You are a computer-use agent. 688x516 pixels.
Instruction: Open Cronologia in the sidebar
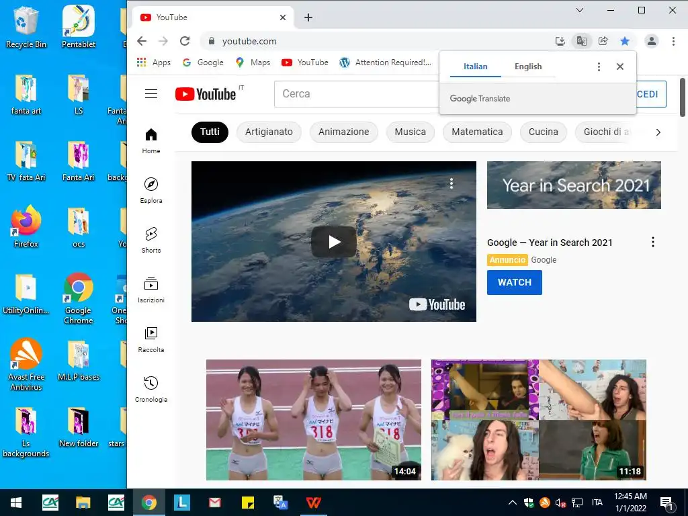pos(151,389)
